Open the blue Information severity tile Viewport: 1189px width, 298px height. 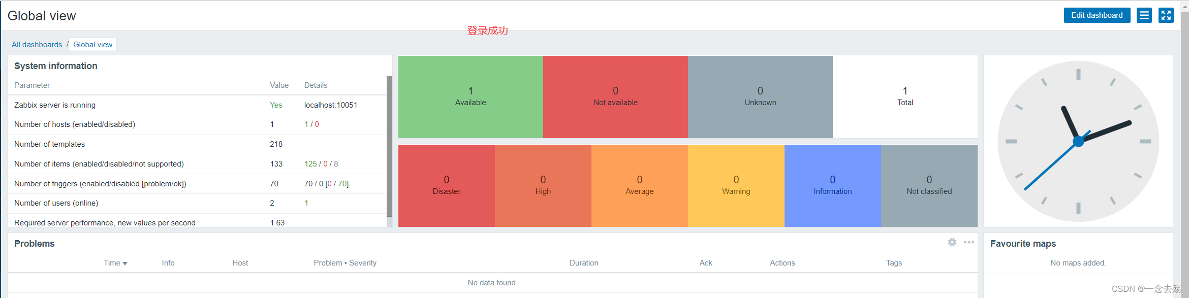(832, 185)
